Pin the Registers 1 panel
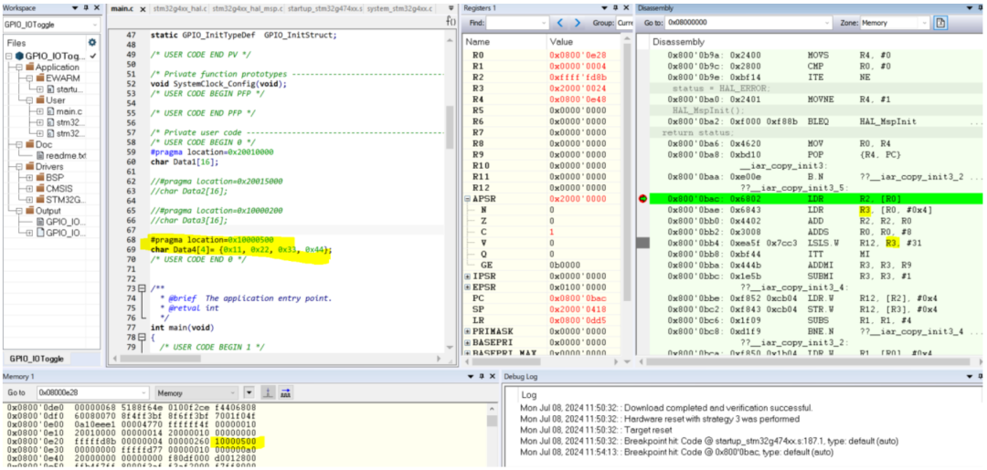 [x=615, y=8]
